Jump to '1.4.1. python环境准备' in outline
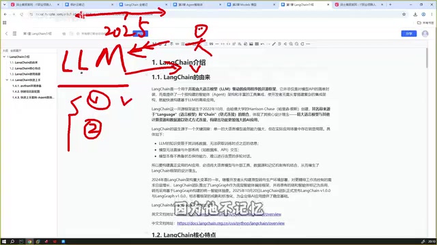The image size is (437, 245). click(x=27, y=86)
